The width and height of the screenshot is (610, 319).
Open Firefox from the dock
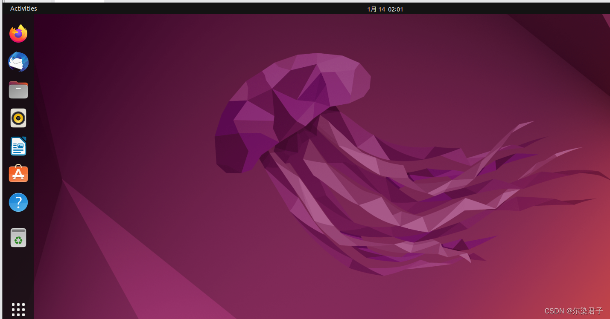(x=18, y=34)
